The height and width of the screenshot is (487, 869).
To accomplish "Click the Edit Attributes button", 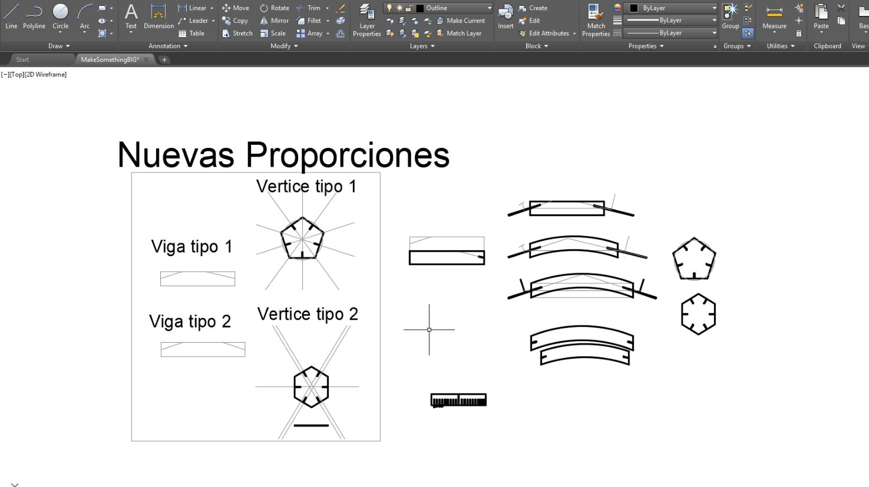I will [544, 34].
